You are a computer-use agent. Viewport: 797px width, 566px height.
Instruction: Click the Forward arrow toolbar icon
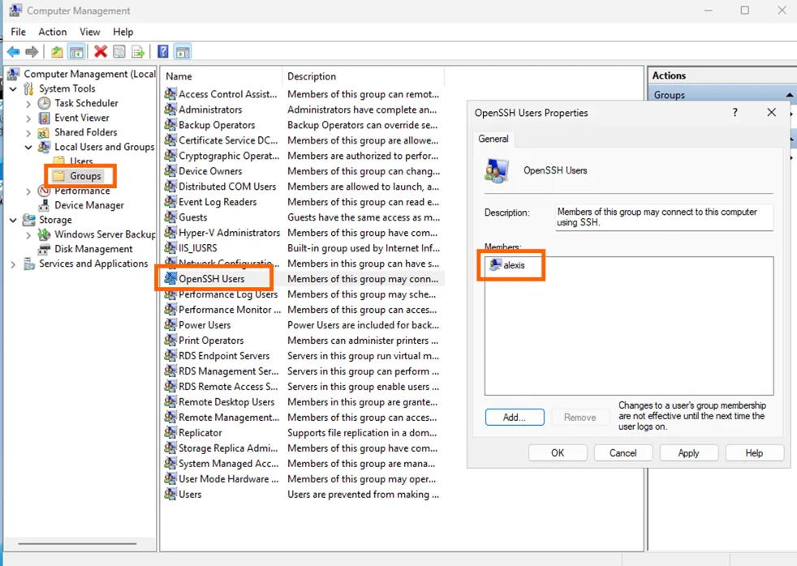(32, 52)
